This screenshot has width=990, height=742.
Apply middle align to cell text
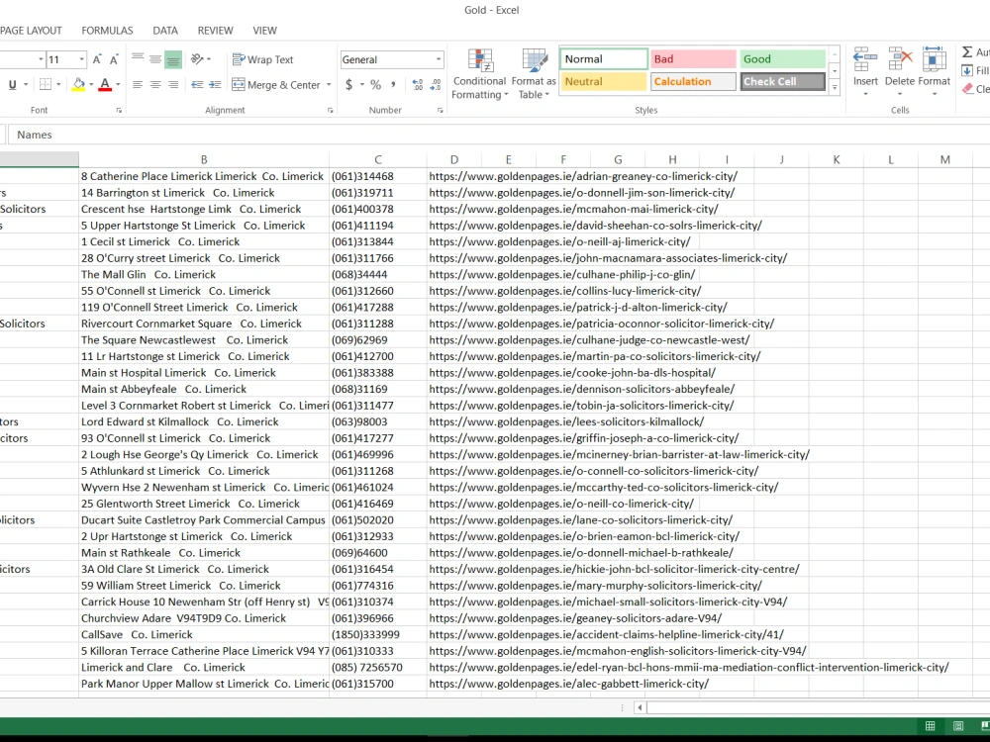click(155, 59)
